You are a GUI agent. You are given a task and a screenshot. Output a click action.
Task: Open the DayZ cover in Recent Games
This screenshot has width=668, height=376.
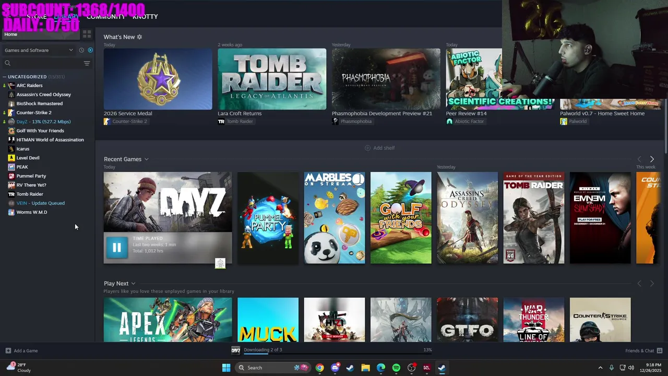(x=168, y=202)
